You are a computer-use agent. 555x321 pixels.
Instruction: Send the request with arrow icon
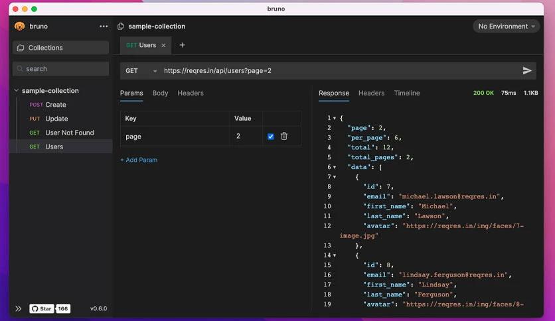click(x=527, y=71)
